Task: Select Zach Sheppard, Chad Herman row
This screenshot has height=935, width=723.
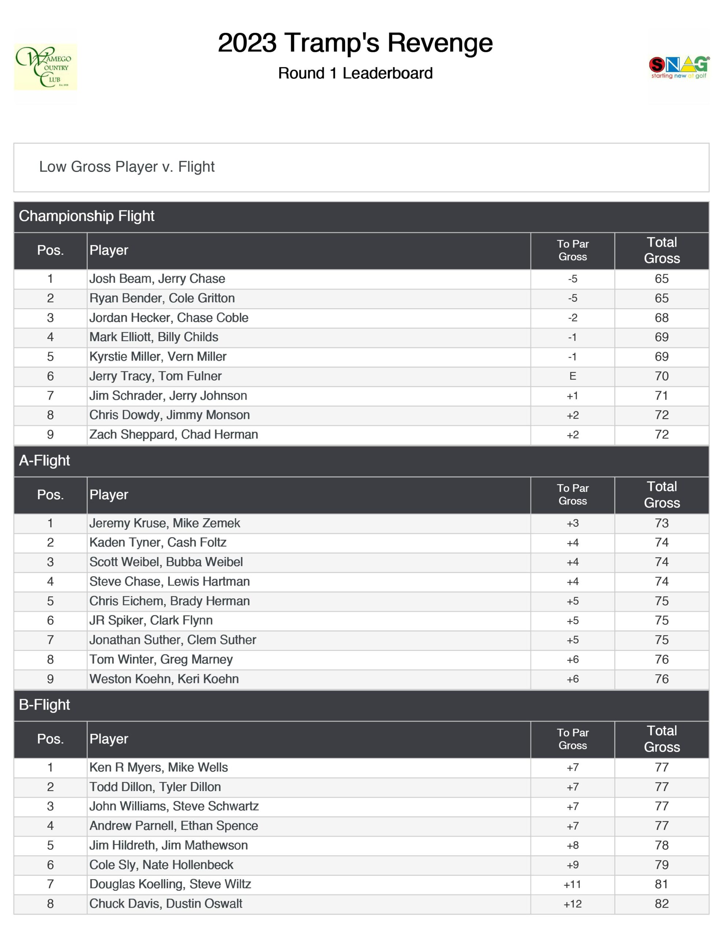Action: pos(174,435)
